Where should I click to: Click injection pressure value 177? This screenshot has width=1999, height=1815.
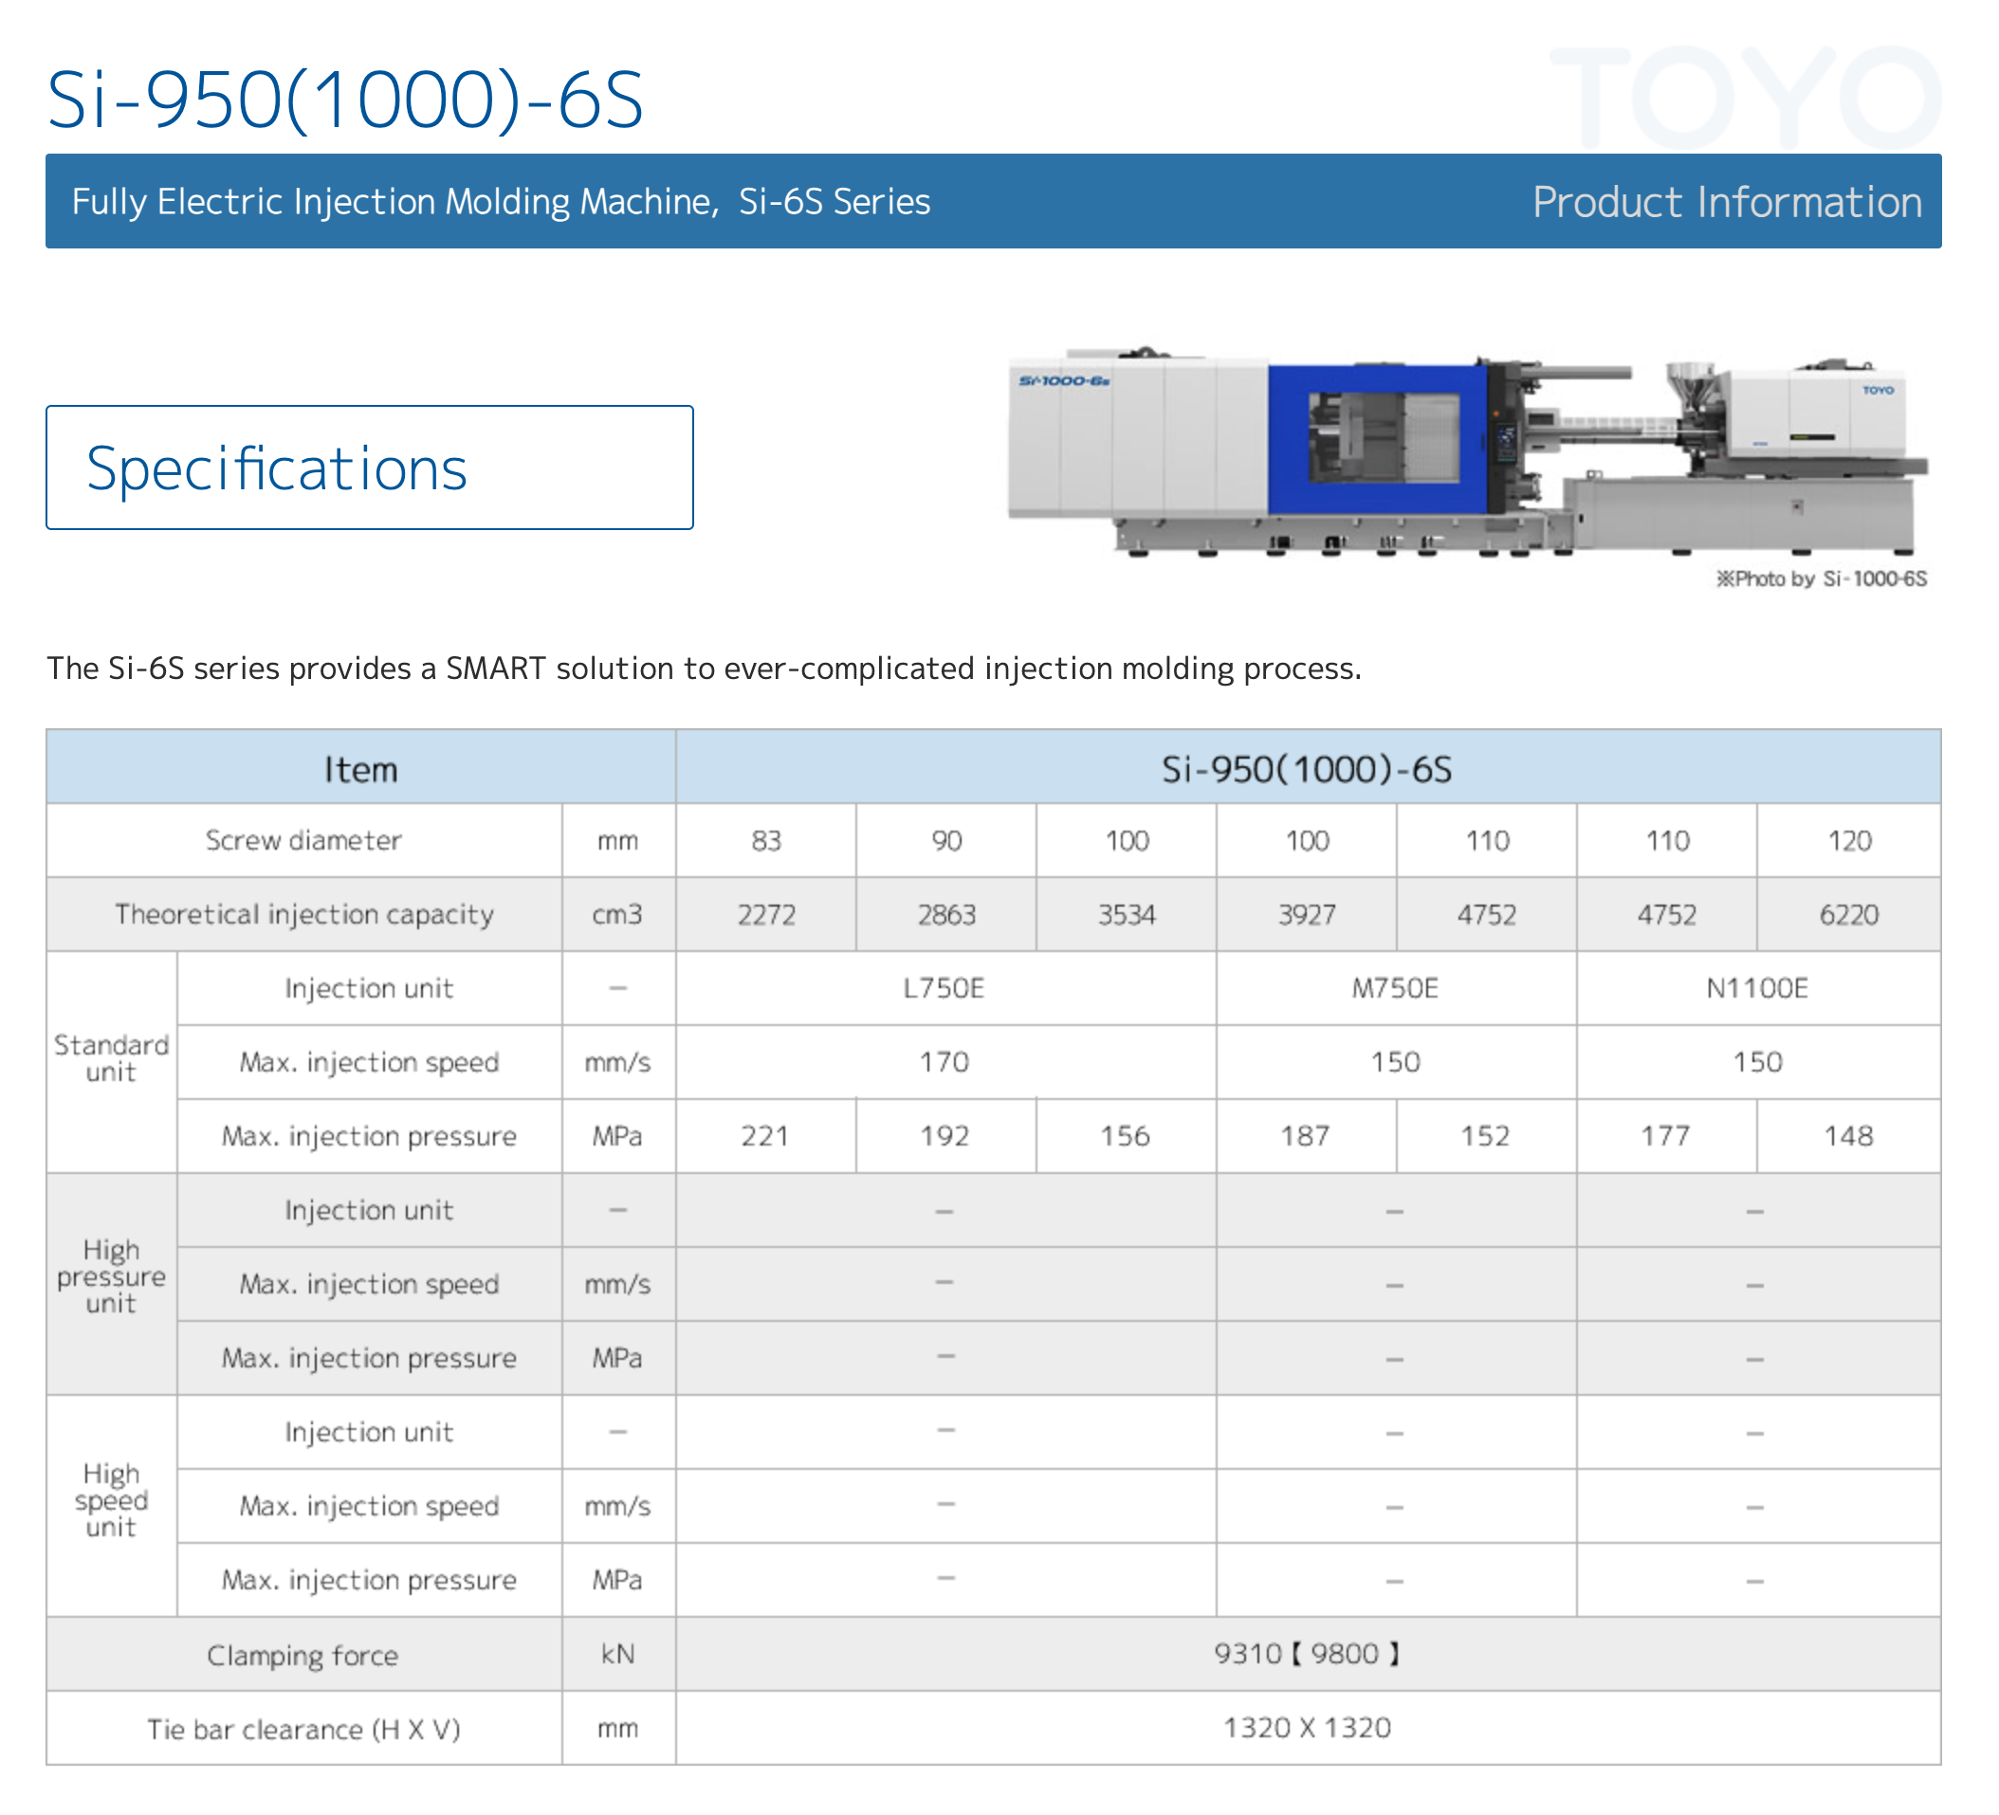pos(1666,1136)
